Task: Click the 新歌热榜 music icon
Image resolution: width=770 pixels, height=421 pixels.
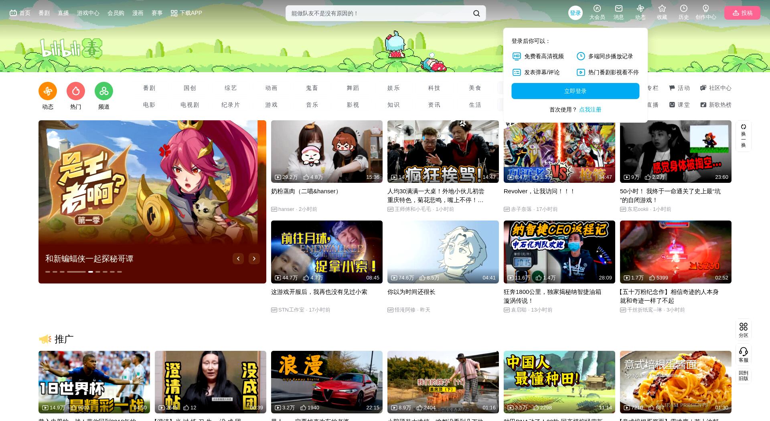Action: tap(703, 105)
